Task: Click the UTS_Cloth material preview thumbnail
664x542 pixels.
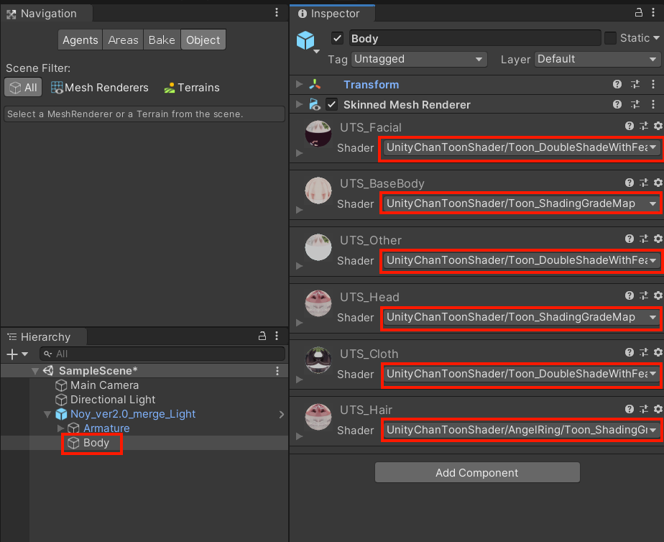Action: 318,360
